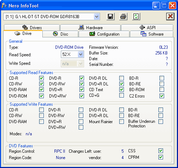Click the Configuration tab's circuit board icon
The height and width of the screenshot is (168, 178).
click(92, 34)
